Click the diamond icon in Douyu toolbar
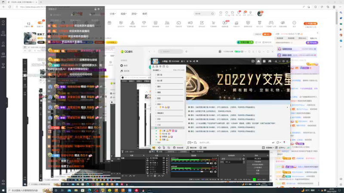 [x=144, y=23]
